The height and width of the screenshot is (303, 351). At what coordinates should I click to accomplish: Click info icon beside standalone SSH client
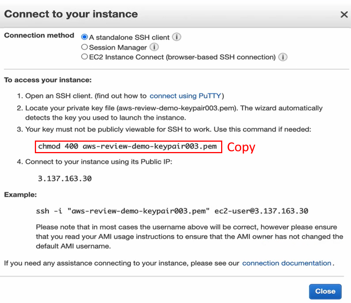click(x=177, y=37)
